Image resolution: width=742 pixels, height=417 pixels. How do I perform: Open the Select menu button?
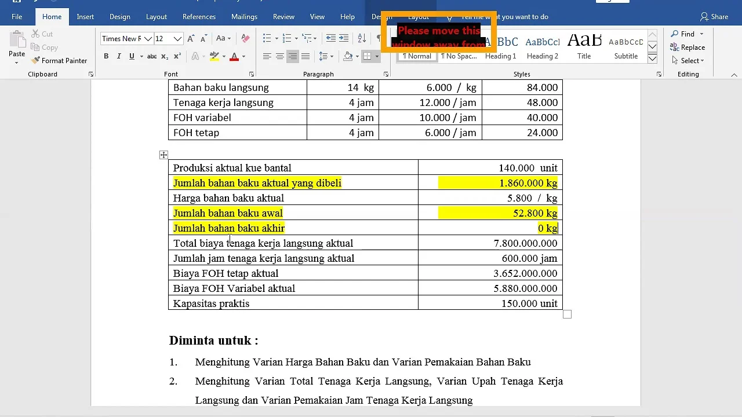click(x=688, y=60)
